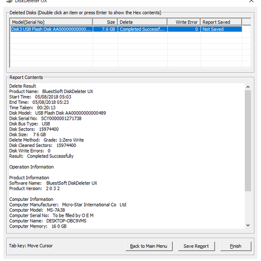This screenshot has width=261, height=261.
Task: Click the Model(Serial No) column header
Action: point(51,22)
